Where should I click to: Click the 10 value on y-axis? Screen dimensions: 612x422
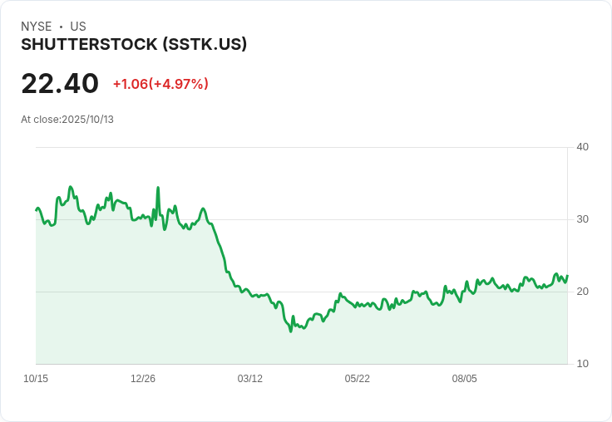click(582, 364)
